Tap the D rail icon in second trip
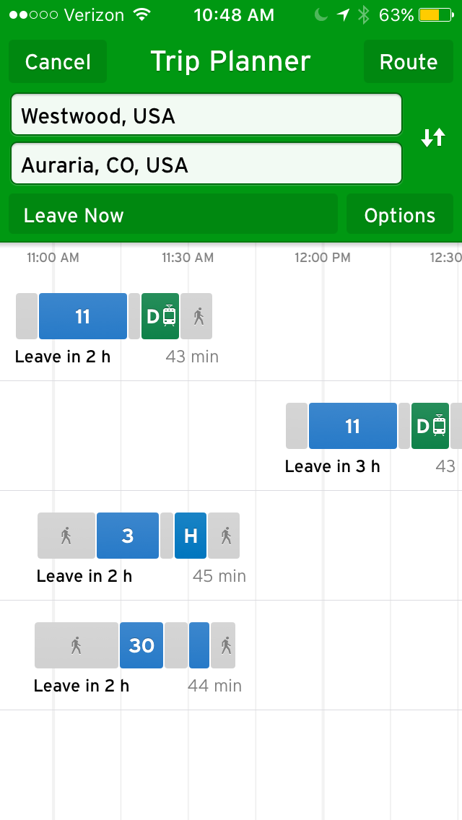462x820 pixels. tap(430, 426)
